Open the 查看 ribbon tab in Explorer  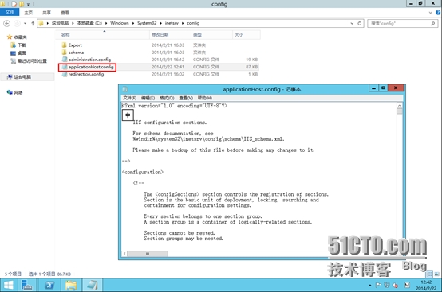coord(65,13)
